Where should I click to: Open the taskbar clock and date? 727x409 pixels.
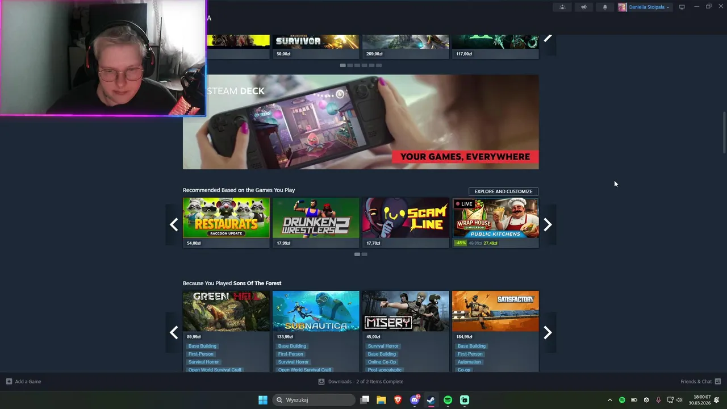[x=699, y=400]
